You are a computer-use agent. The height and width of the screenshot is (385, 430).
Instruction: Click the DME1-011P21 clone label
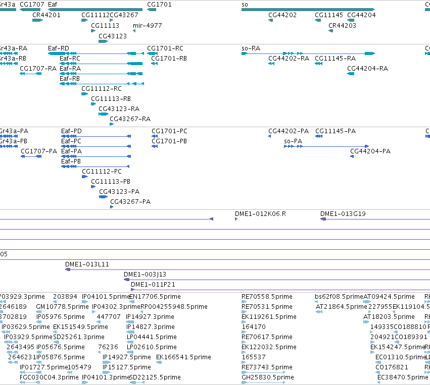point(153,285)
